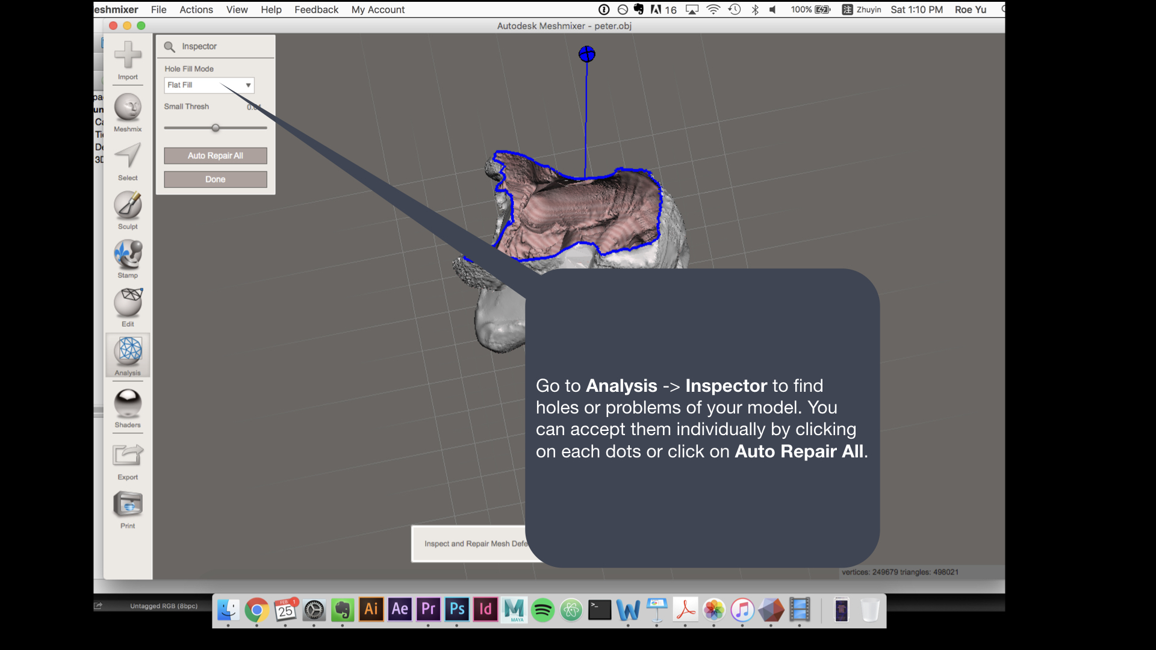Click the blue hole marker sphere
Screen dimensions: 1156x650
click(x=586, y=54)
